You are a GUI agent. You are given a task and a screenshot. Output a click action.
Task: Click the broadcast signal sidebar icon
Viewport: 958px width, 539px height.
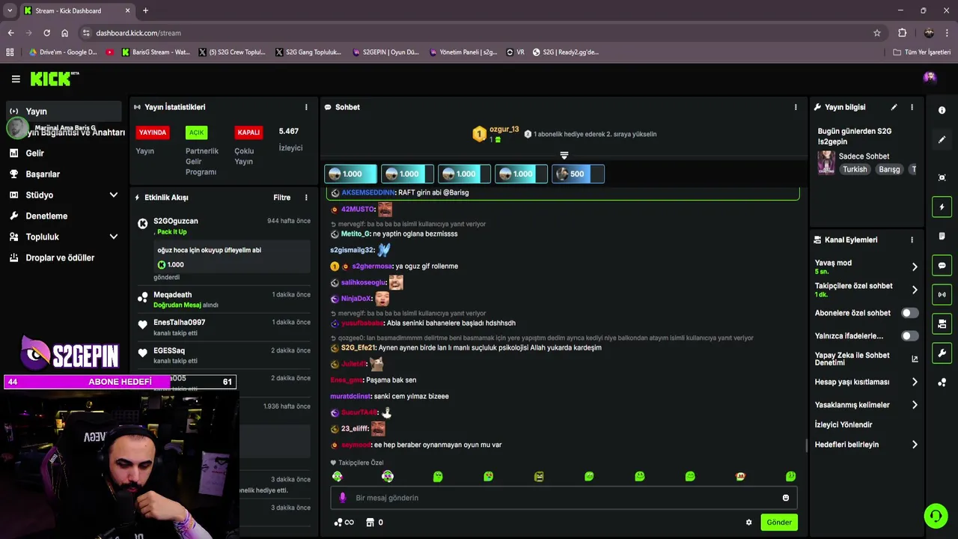pos(942,295)
